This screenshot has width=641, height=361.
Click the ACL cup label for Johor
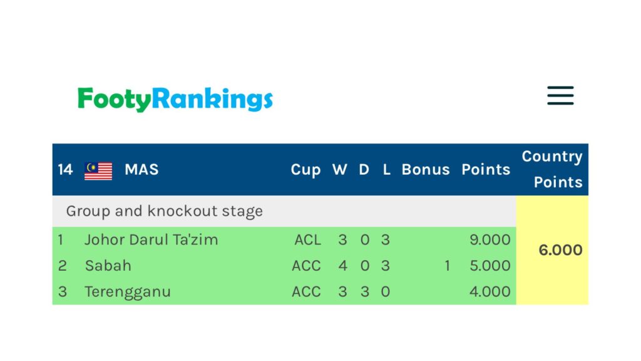307,239
